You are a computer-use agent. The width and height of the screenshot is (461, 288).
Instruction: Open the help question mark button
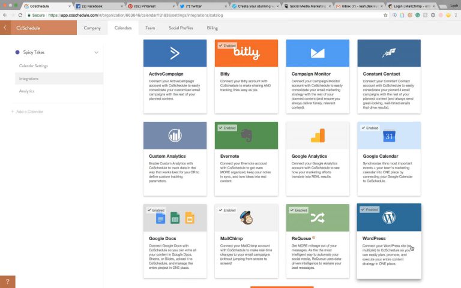[x=8, y=282]
